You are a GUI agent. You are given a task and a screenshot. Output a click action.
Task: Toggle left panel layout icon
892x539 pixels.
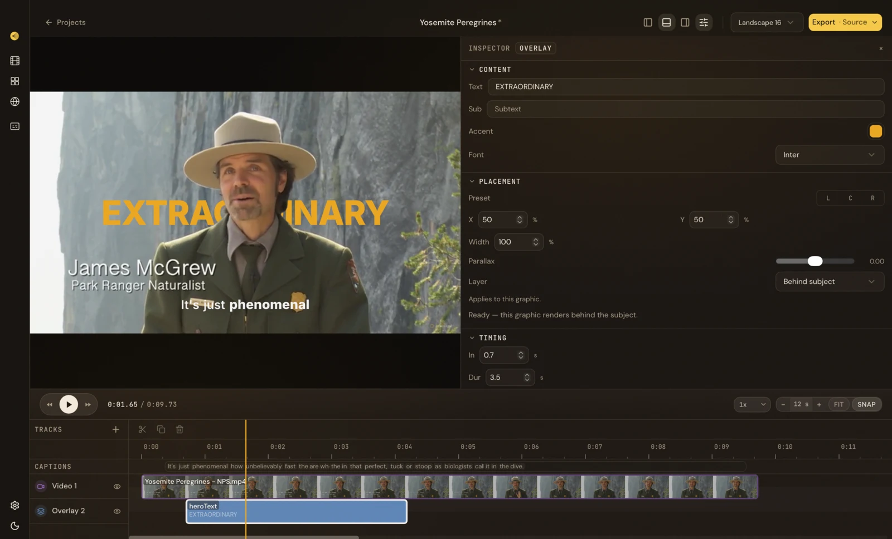tap(648, 22)
